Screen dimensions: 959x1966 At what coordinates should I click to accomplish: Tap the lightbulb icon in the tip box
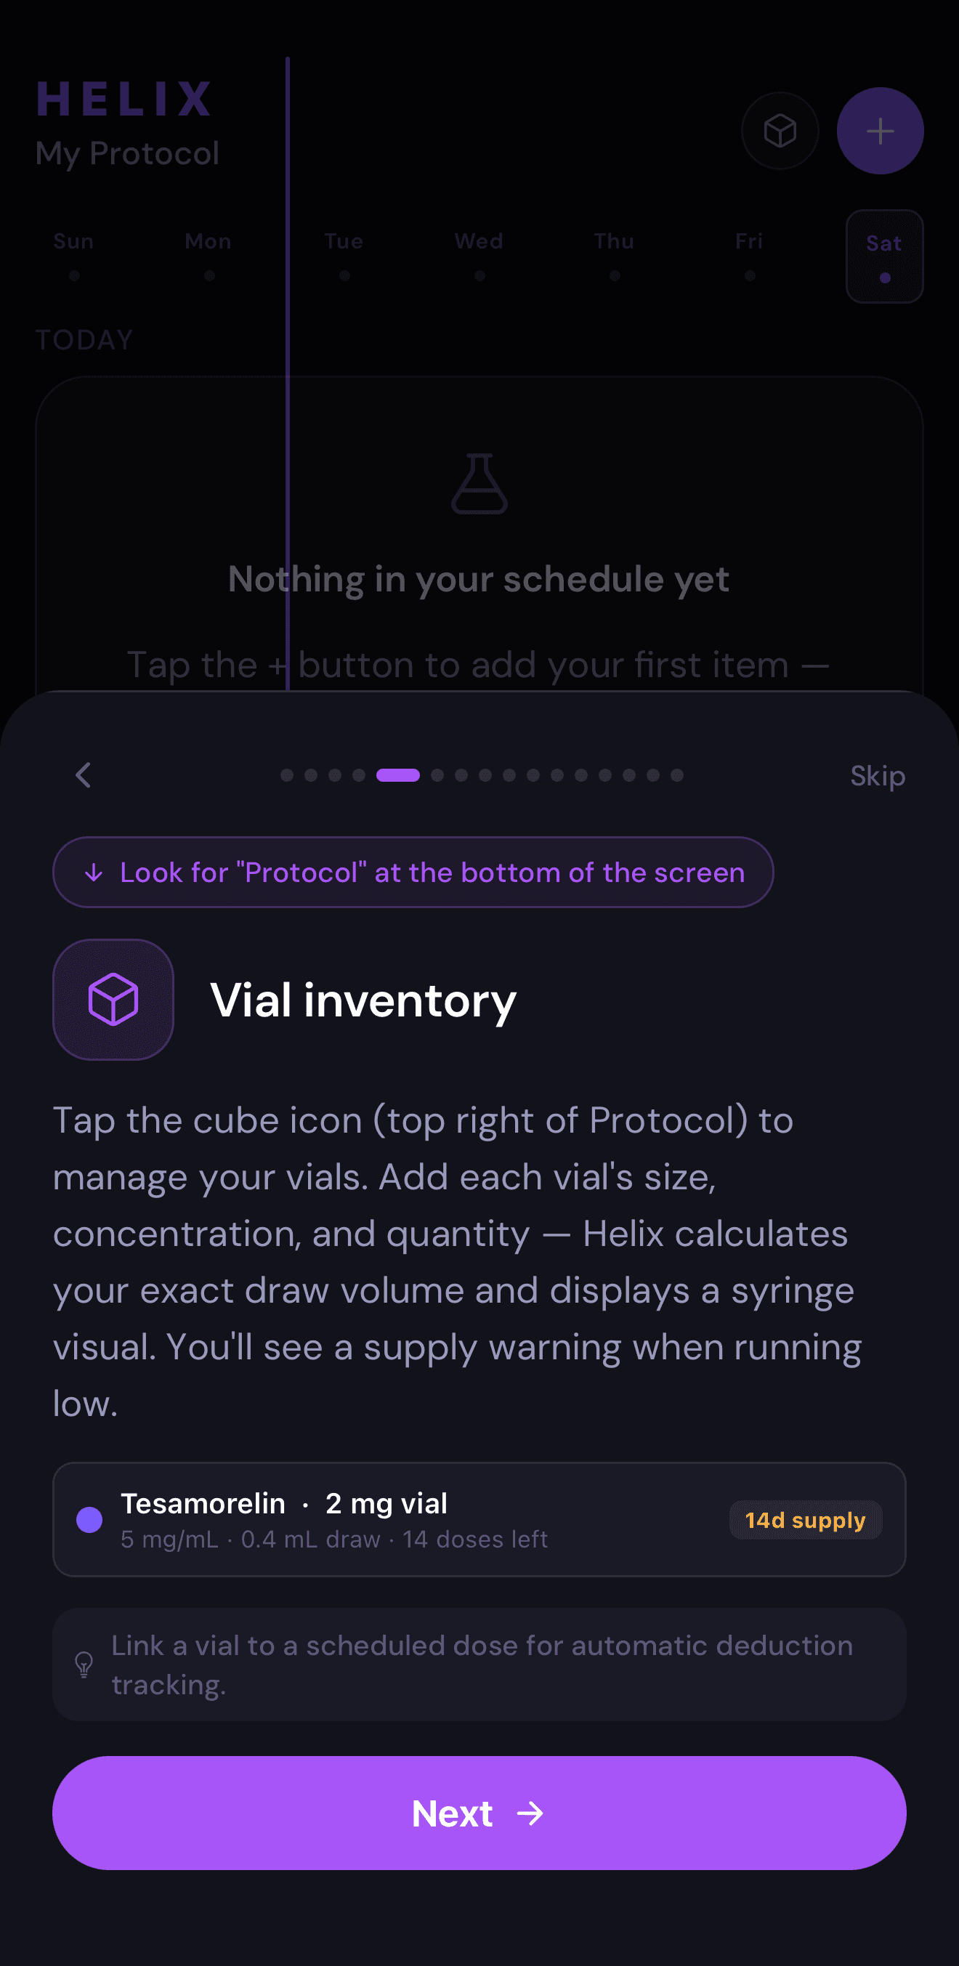click(x=84, y=1665)
